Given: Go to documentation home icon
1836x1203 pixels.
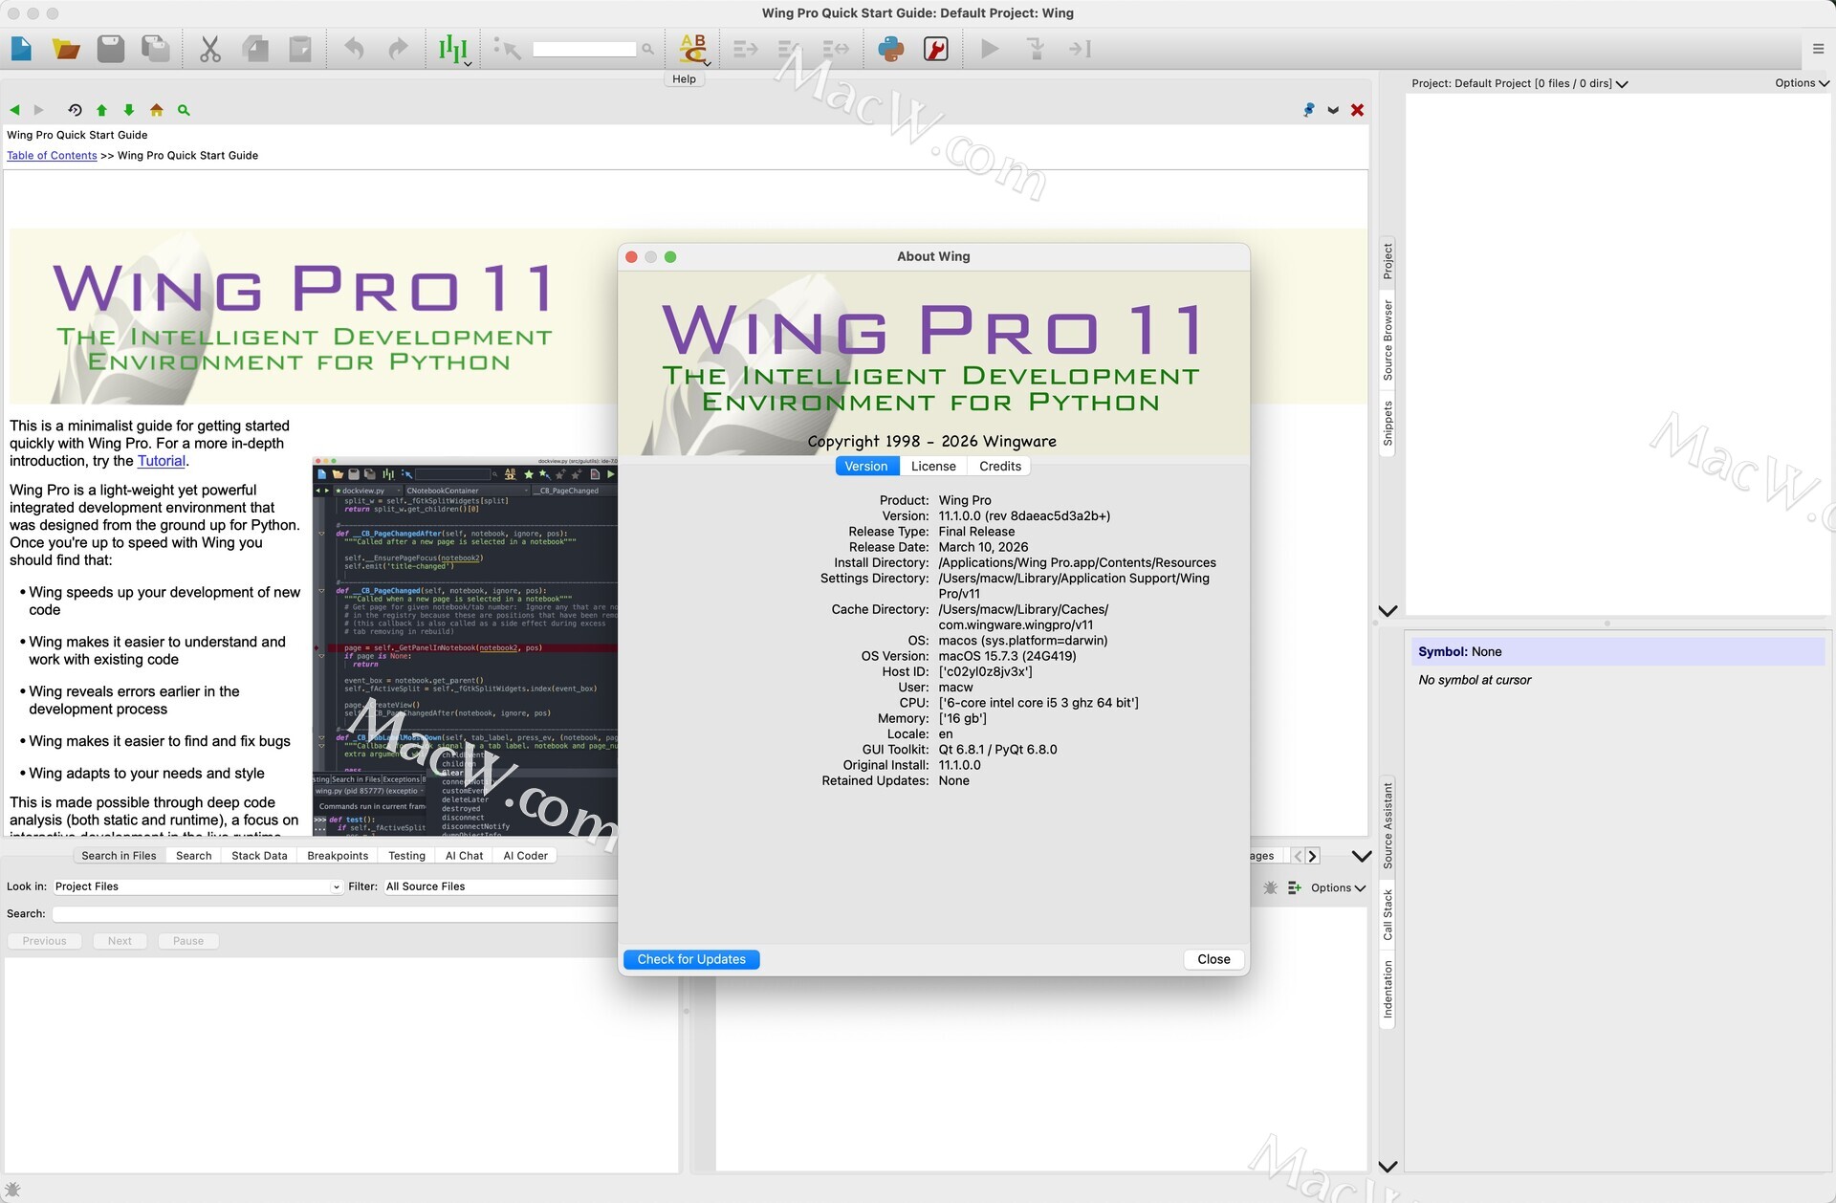Looking at the screenshot, I should pyautogui.click(x=157, y=110).
